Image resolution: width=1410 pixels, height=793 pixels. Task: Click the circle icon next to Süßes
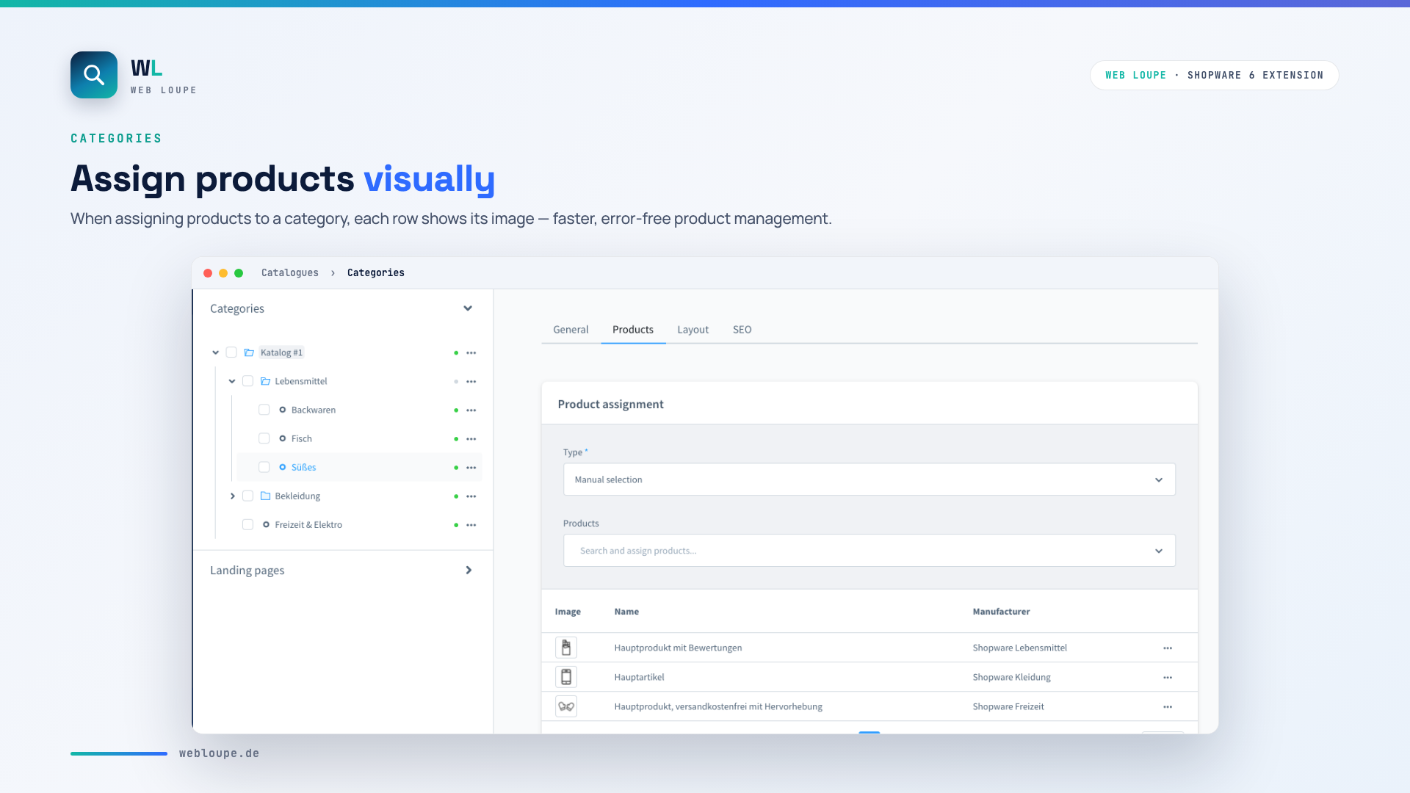(x=282, y=467)
